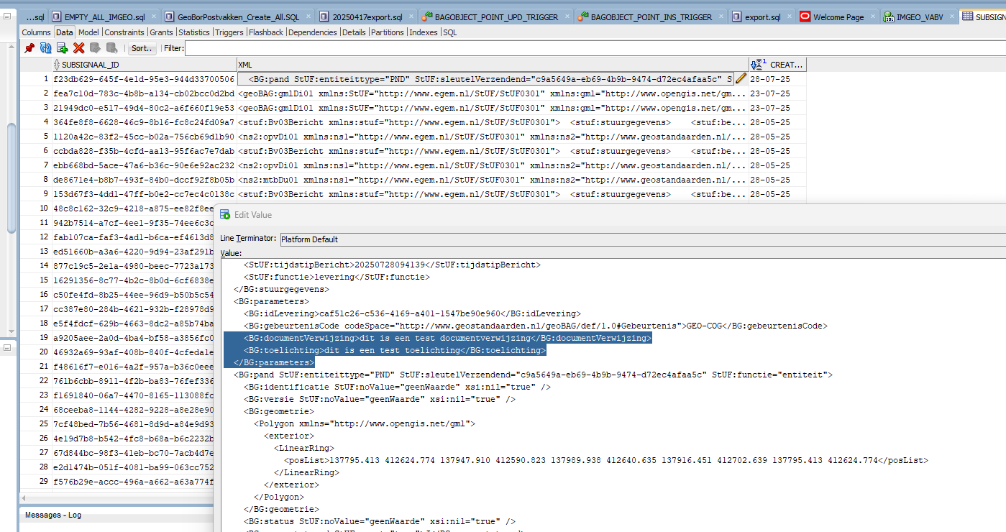Insert a new row
Screen dimensions: 1006x532
(62, 48)
